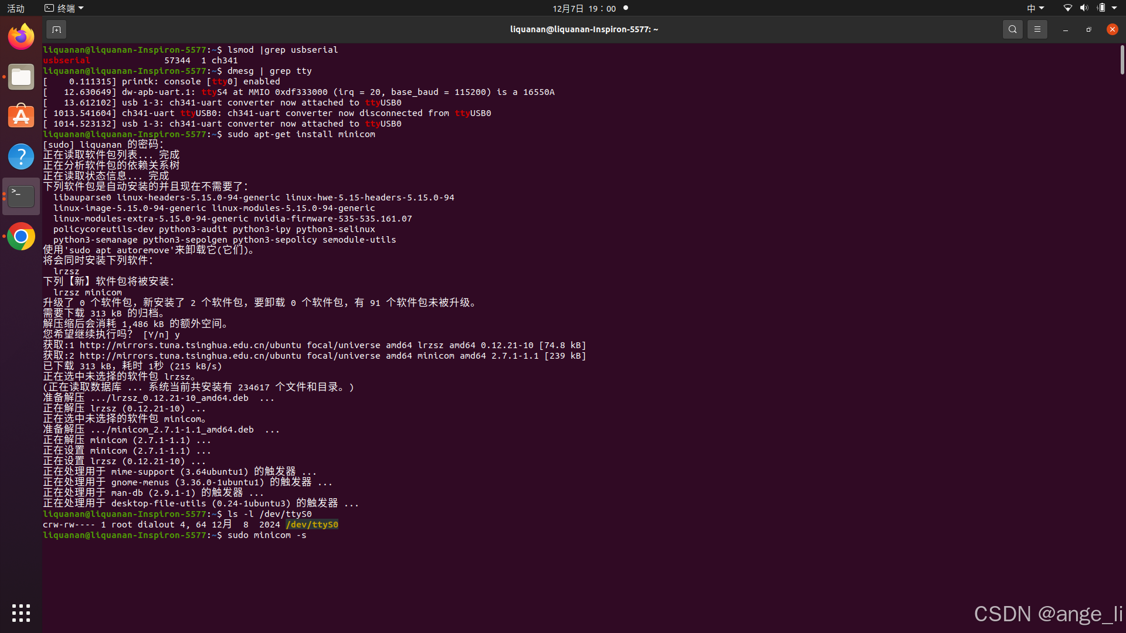Click the terminal vertical scrollbar
The height and width of the screenshot is (633, 1126).
(x=1122, y=60)
